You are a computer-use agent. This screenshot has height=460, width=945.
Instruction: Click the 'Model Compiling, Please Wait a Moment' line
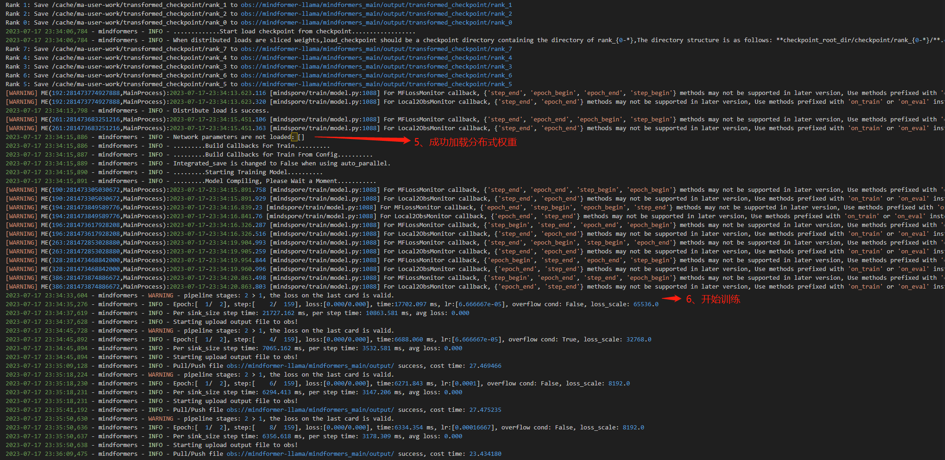click(272, 181)
